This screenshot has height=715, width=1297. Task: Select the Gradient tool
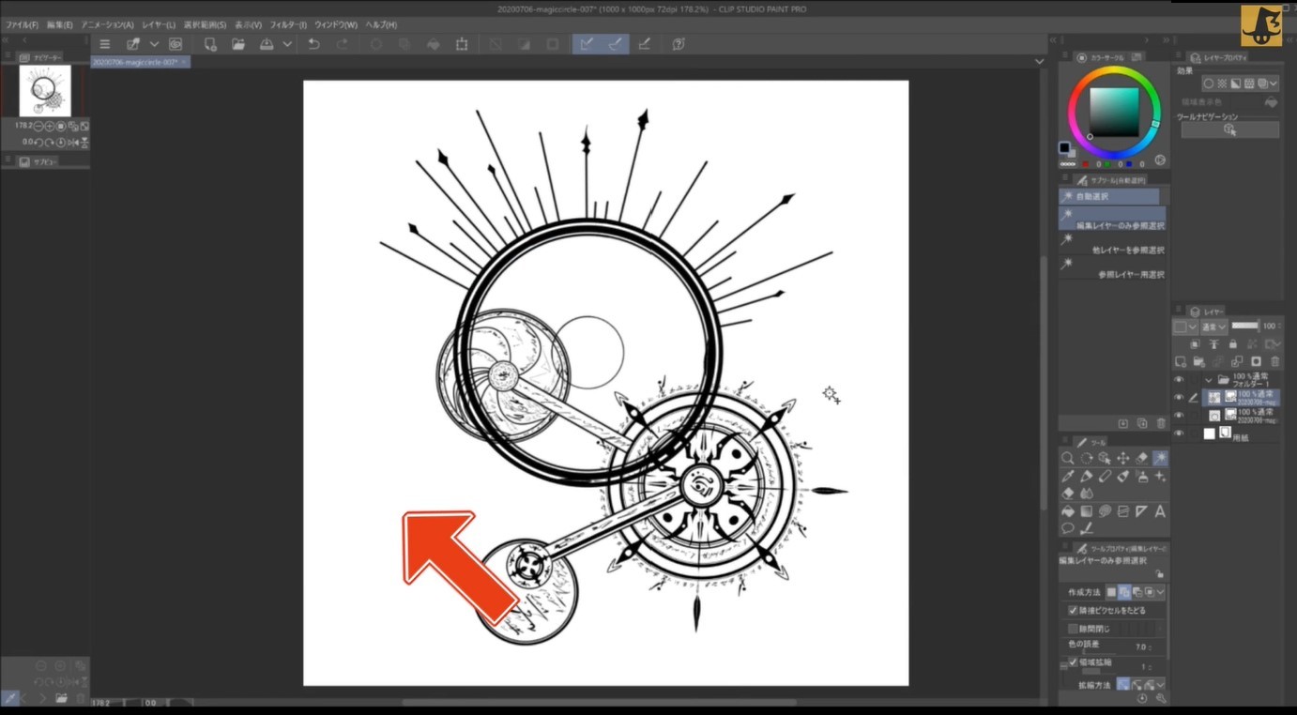1087,511
